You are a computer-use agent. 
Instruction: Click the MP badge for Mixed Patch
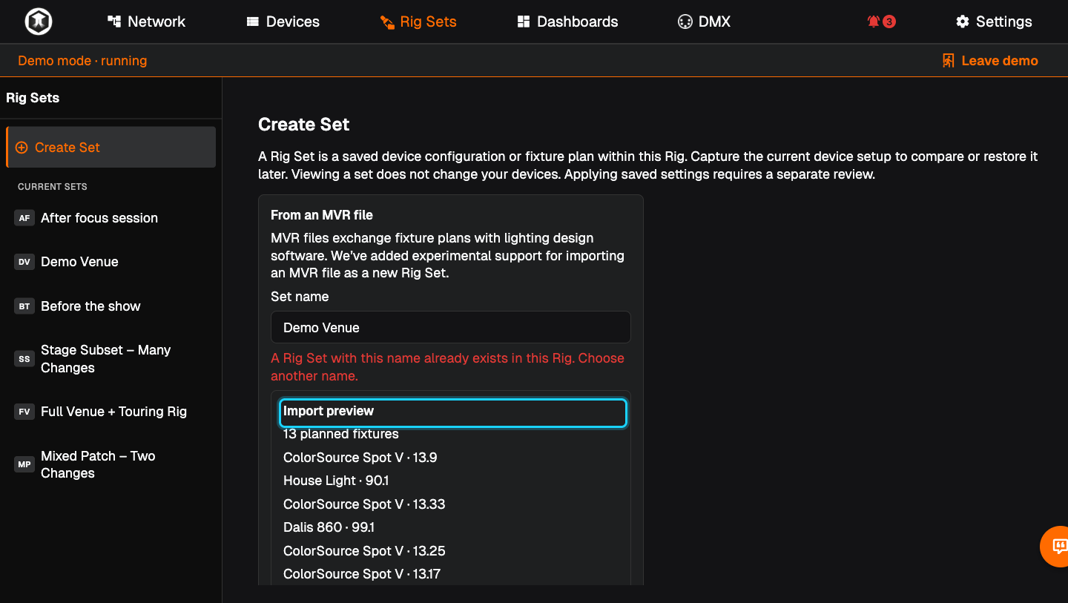tap(24, 464)
